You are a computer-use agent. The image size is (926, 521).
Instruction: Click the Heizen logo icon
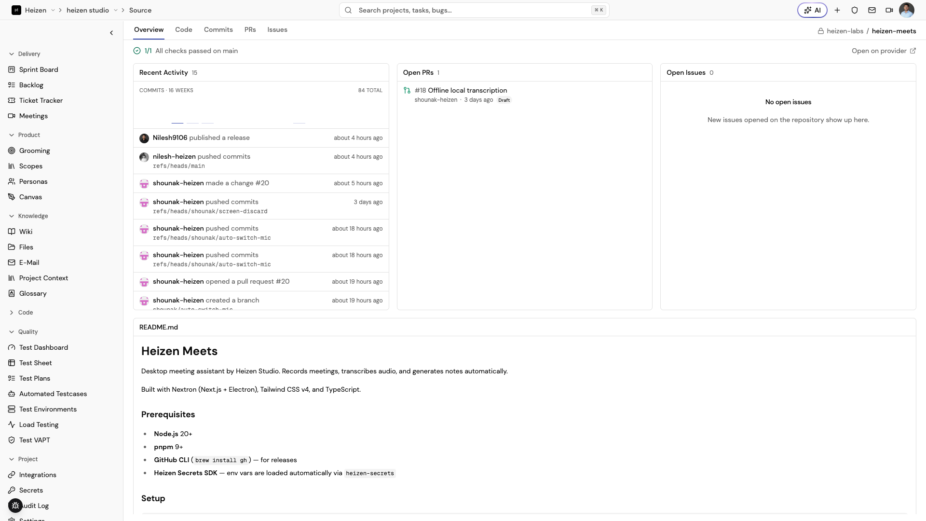point(16,10)
